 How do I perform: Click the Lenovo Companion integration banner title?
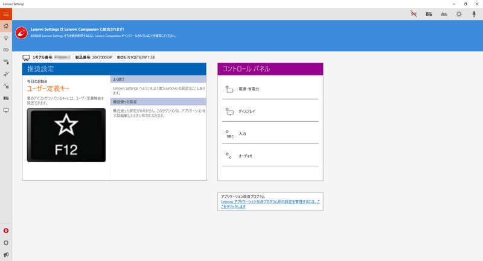tap(77, 29)
